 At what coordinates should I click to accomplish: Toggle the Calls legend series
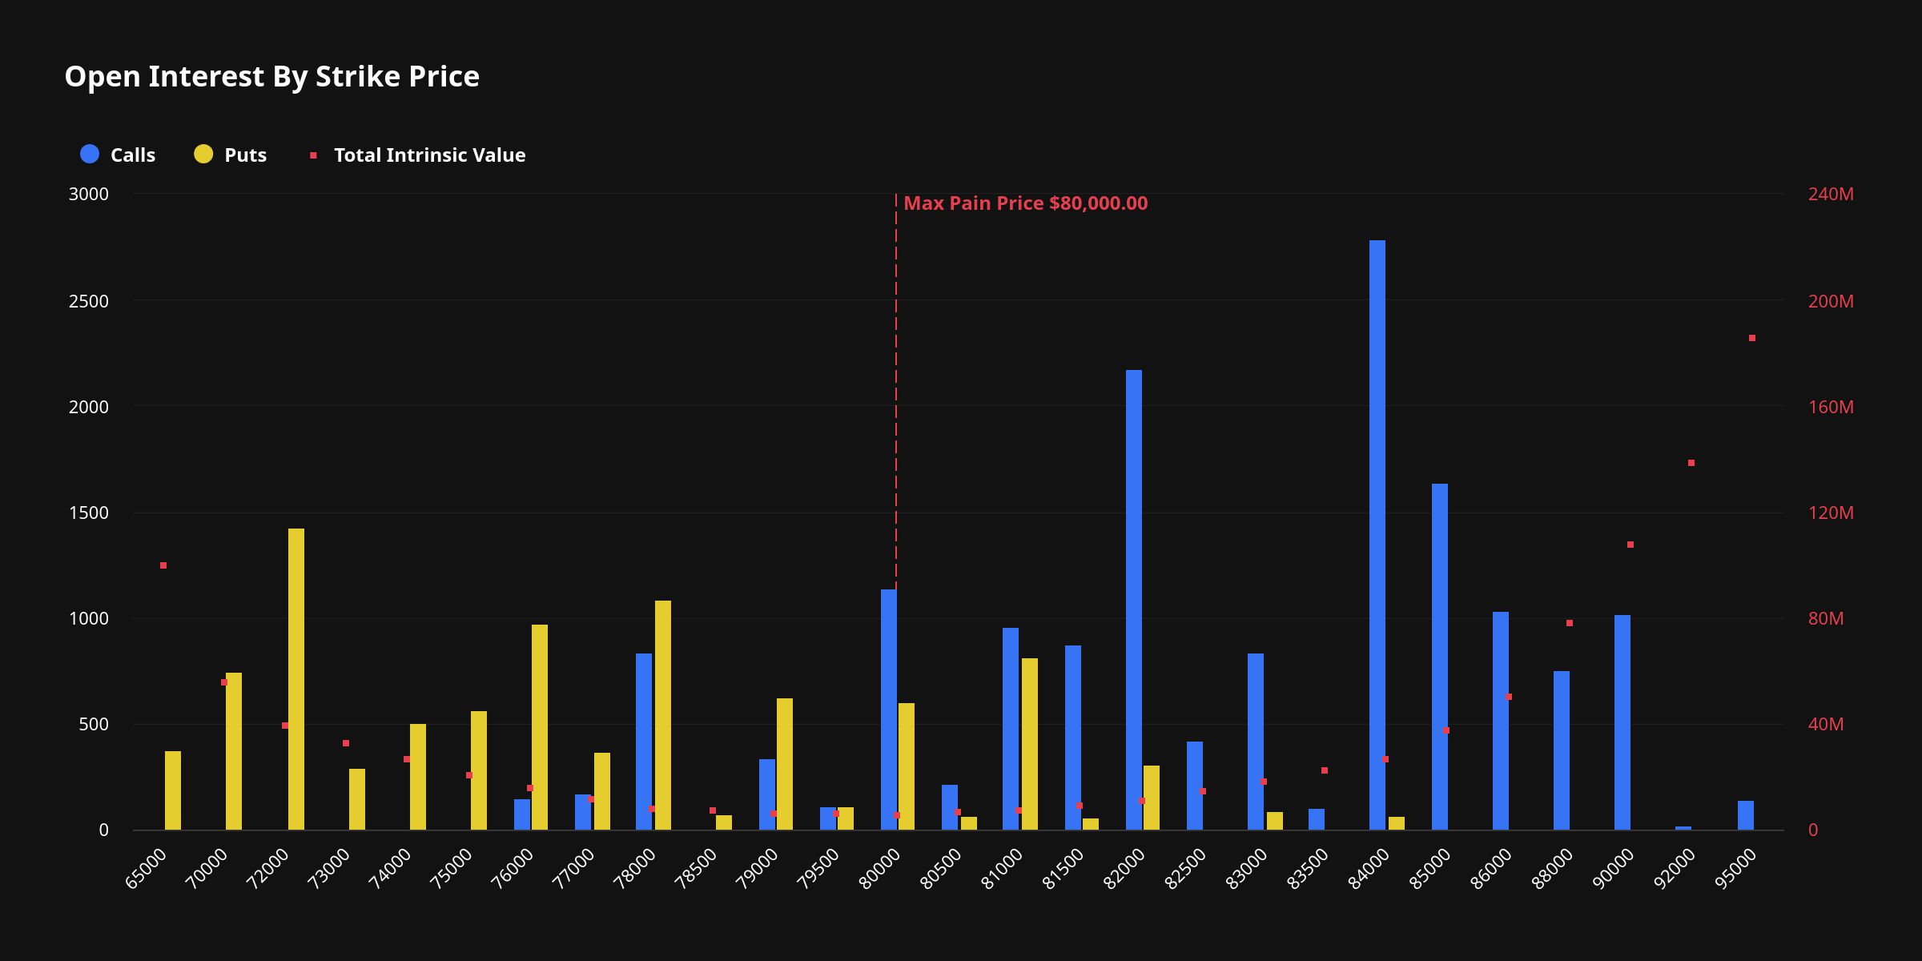coord(118,155)
